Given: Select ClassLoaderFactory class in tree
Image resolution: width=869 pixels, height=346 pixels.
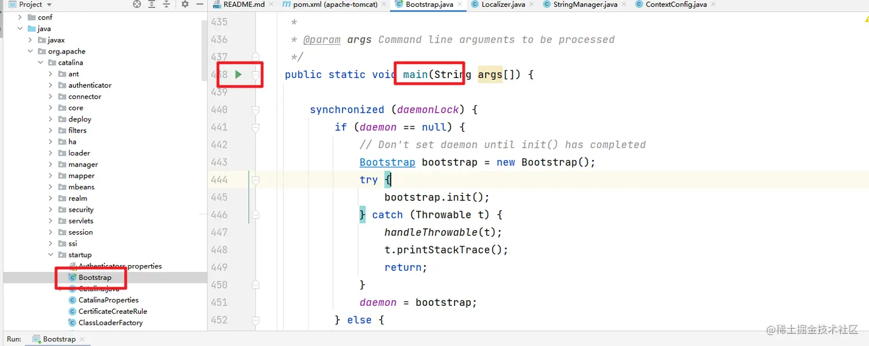Looking at the screenshot, I should click(x=110, y=322).
